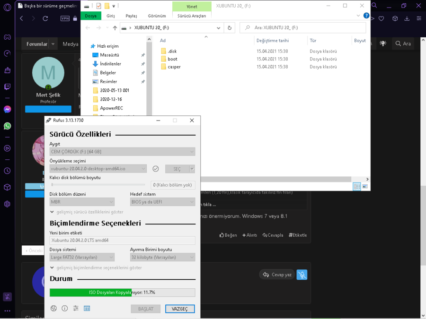Go up one folder in Explorer
Viewport: 426px width, 319px height.
tap(115, 28)
